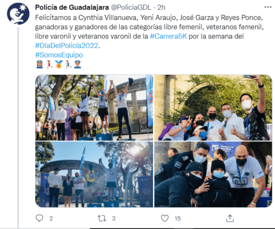Click the like count number 15

click(178, 218)
